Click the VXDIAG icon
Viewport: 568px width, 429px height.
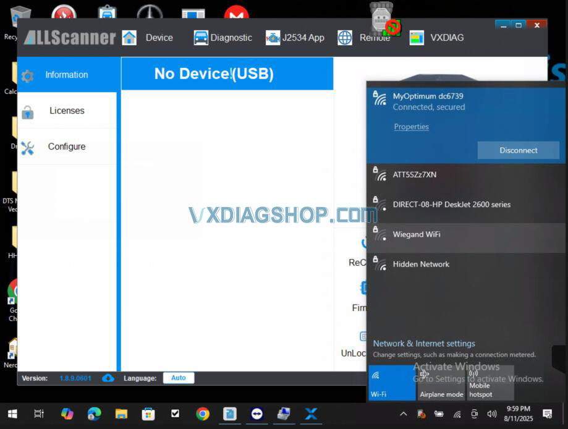point(417,38)
